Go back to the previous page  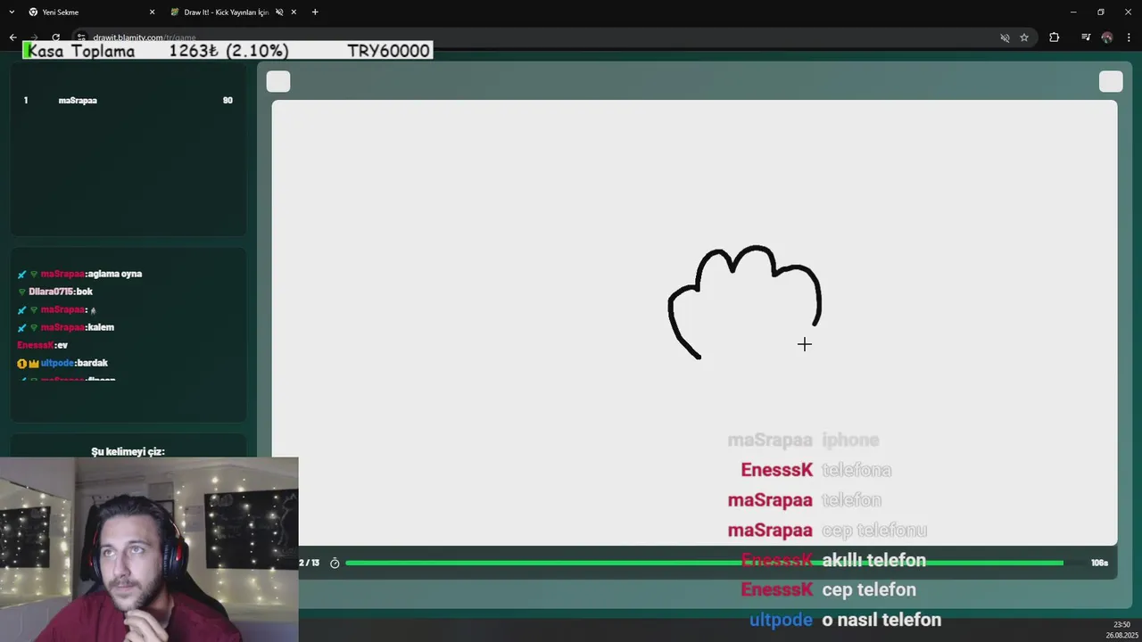click(12, 37)
